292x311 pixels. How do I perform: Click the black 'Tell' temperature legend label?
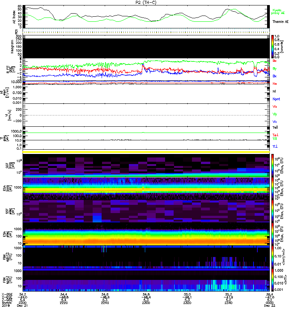275,128
